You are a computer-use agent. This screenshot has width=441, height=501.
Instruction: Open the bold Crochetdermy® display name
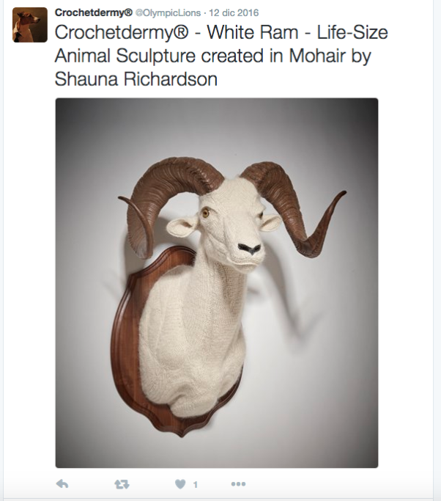pyautogui.click(x=92, y=12)
